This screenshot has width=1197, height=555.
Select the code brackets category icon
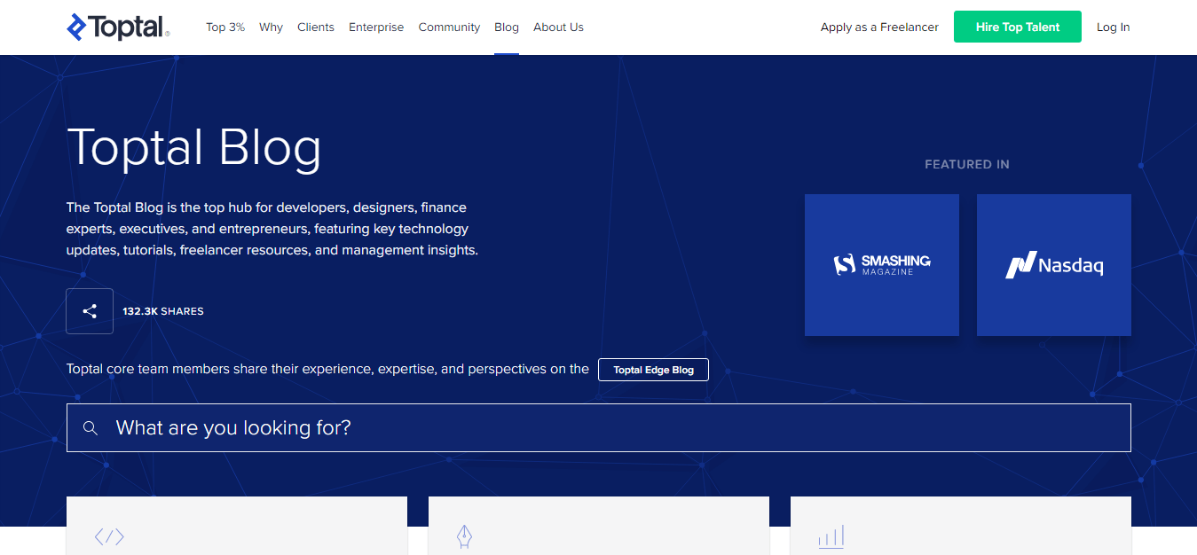[x=108, y=535]
